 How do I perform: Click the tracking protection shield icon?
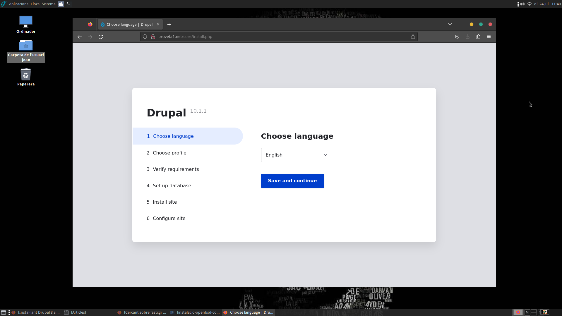pos(145,37)
